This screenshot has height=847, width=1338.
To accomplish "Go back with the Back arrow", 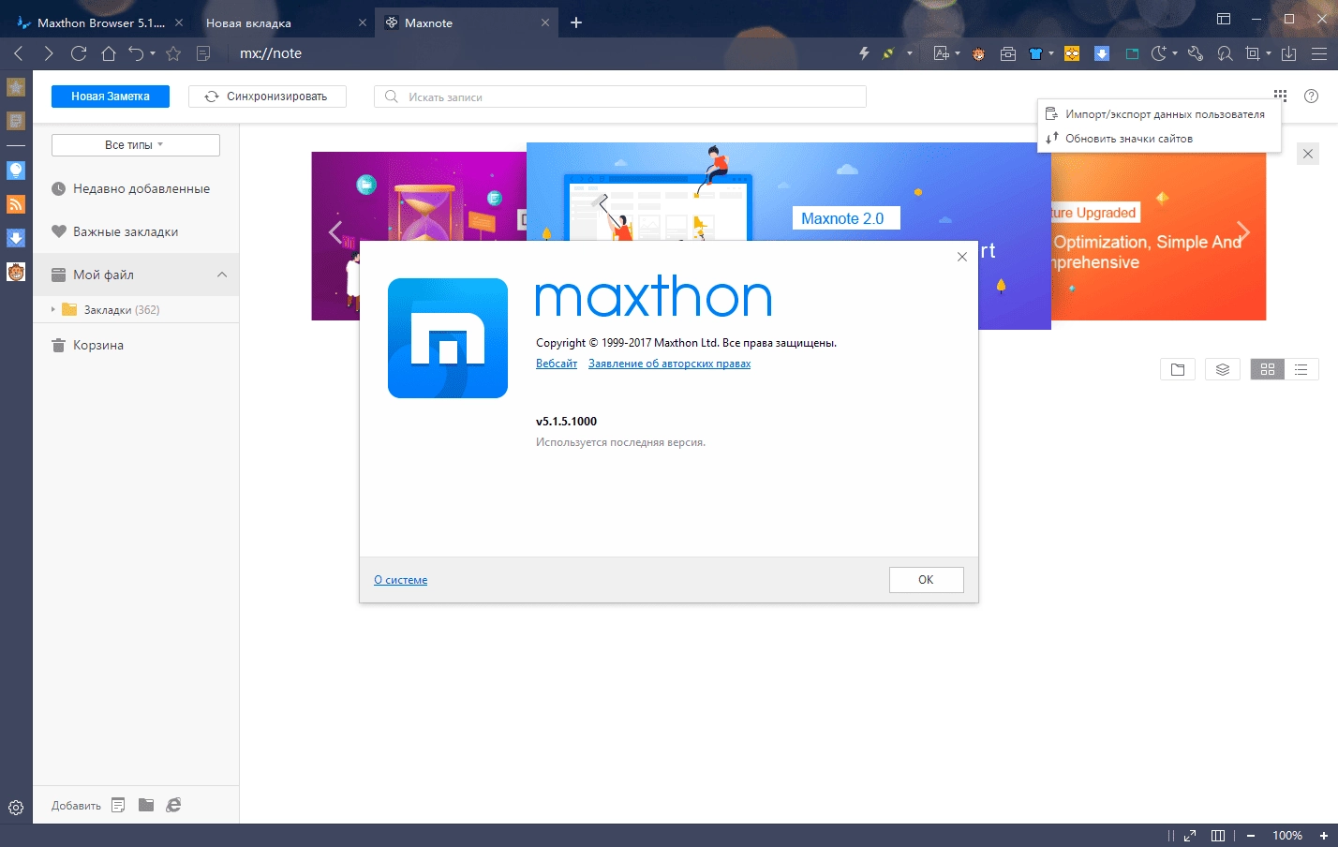I will pyautogui.click(x=19, y=53).
